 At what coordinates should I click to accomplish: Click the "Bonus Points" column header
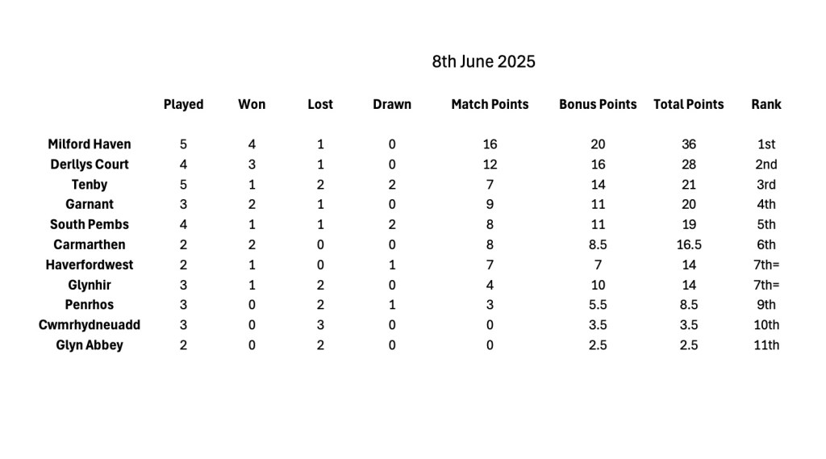point(598,104)
